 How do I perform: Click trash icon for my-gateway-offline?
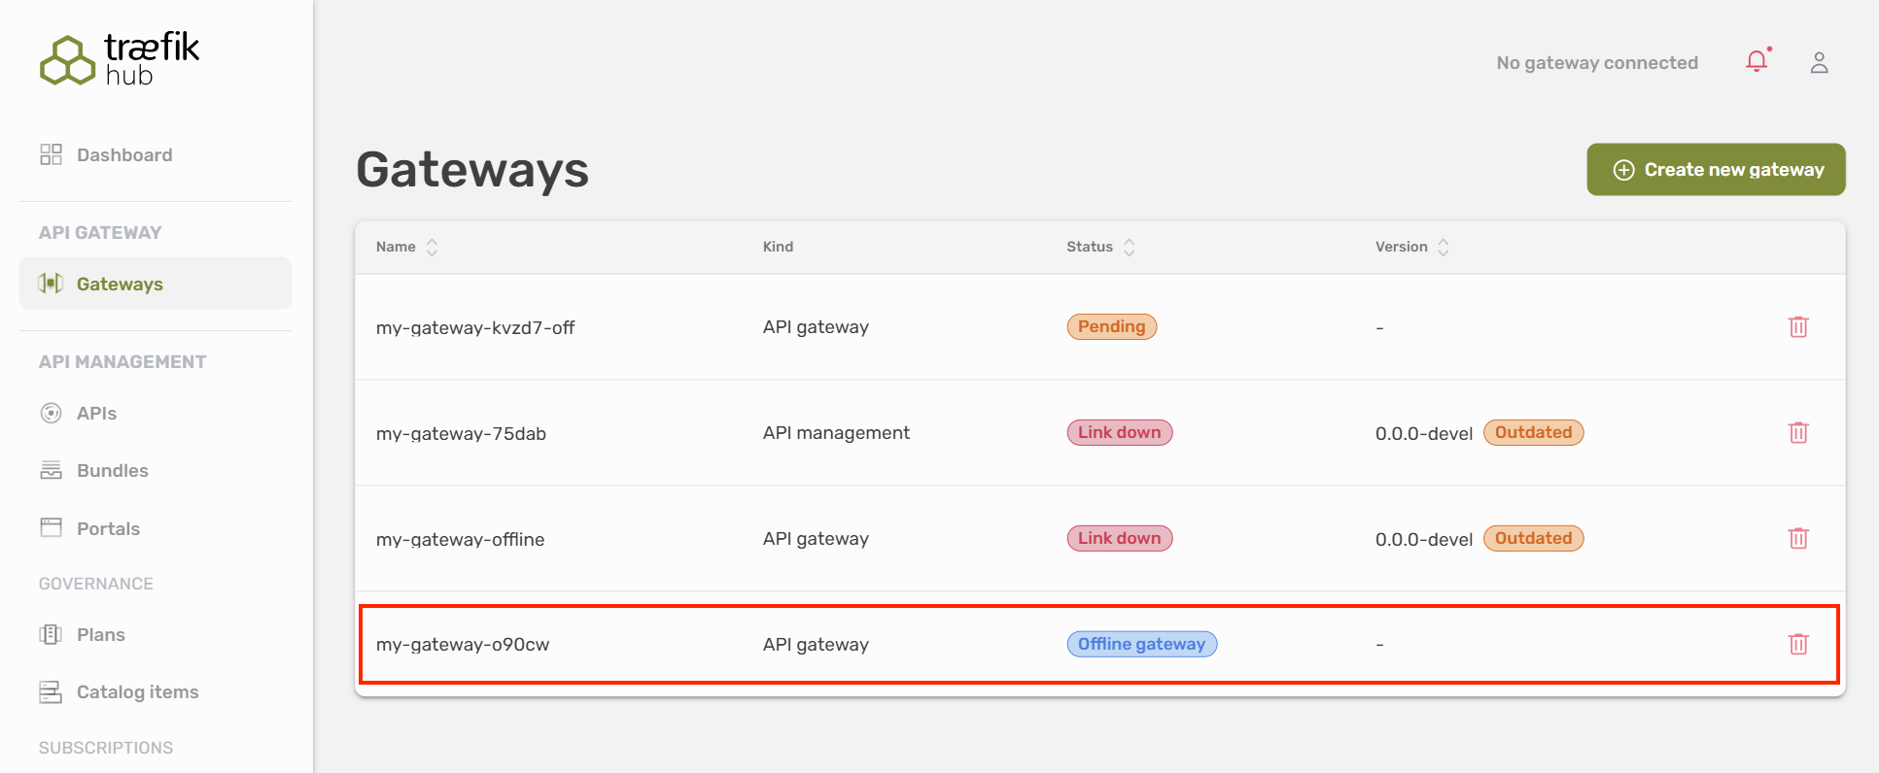tap(1797, 539)
